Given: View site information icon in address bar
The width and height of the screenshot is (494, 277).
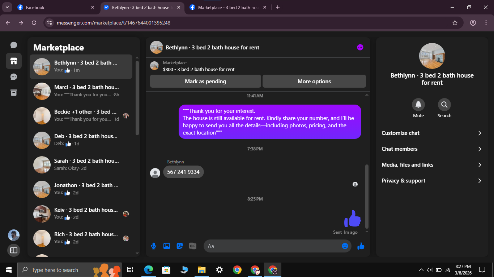Looking at the screenshot, I should point(50,23).
